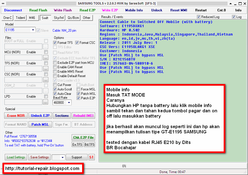Screen dimensions: 248x175
Task: Enable Default Reset checkbox
Action: [55, 76]
